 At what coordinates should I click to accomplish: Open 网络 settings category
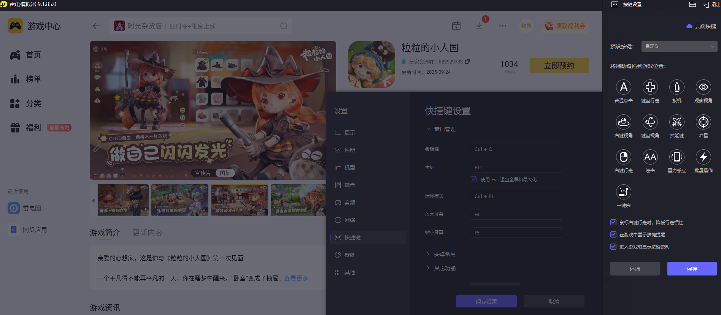tap(368, 220)
